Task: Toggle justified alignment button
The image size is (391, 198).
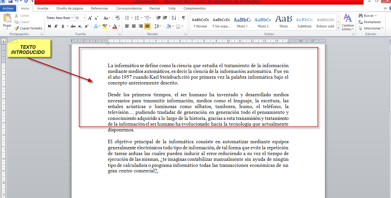Action: [x=147, y=26]
